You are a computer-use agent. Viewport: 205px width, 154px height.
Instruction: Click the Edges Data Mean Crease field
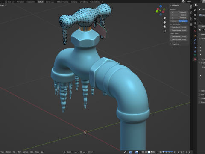tap(179, 39)
